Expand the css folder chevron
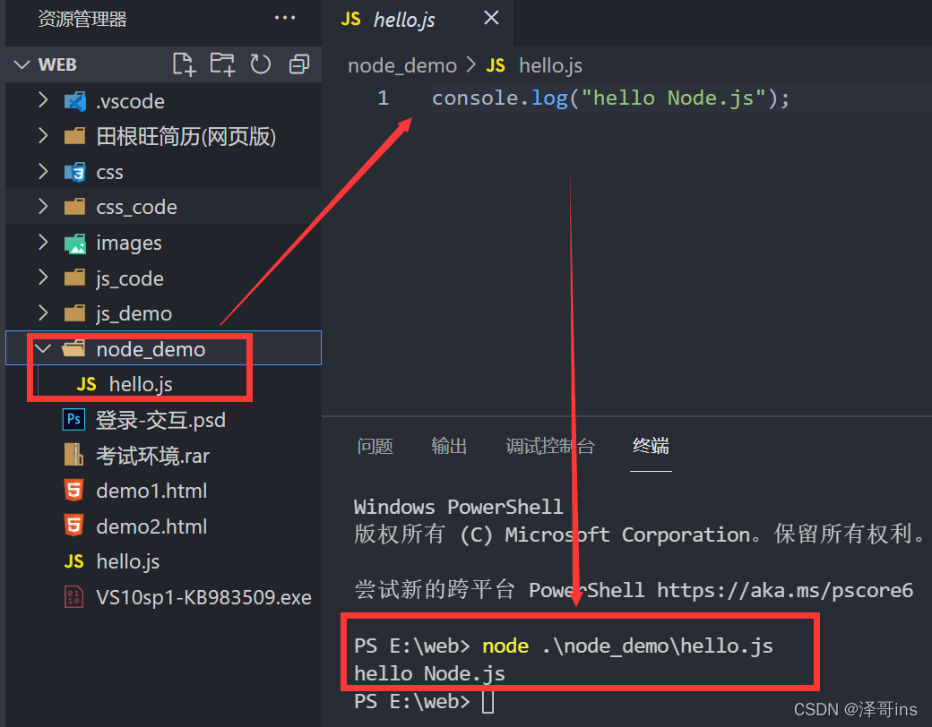932x727 pixels. 43,172
